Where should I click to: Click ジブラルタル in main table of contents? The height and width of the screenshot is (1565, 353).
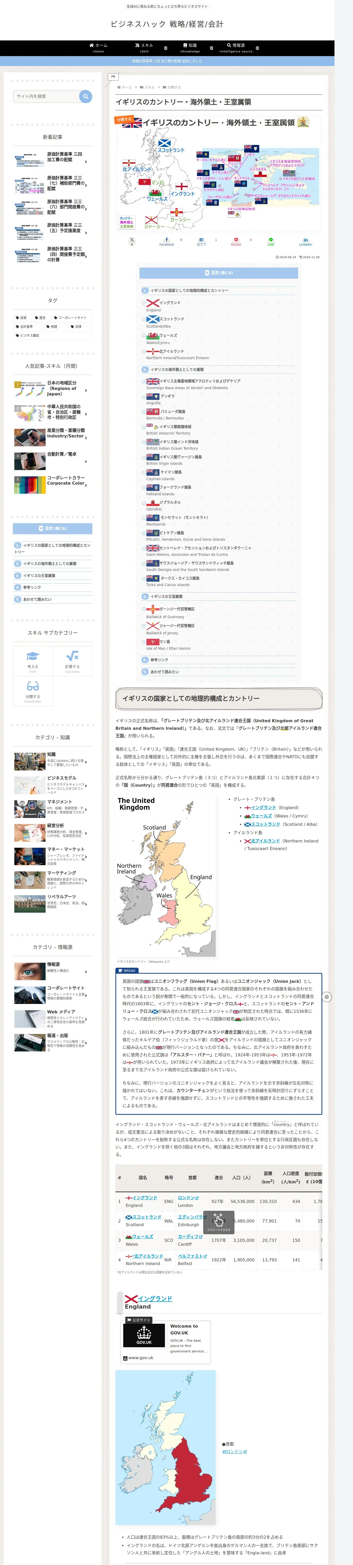pyautogui.click(x=170, y=502)
